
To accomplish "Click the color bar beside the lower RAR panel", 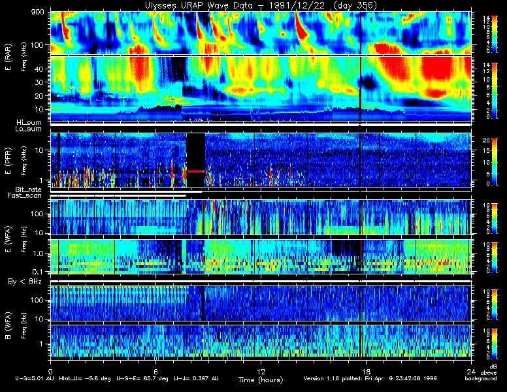I will click(495, 91).
